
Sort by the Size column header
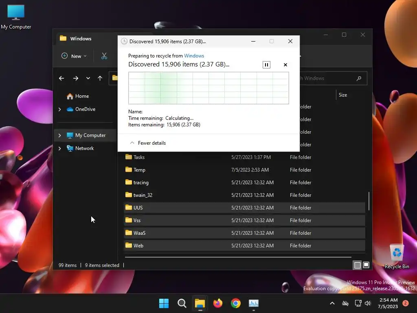(x=343, y=95)
